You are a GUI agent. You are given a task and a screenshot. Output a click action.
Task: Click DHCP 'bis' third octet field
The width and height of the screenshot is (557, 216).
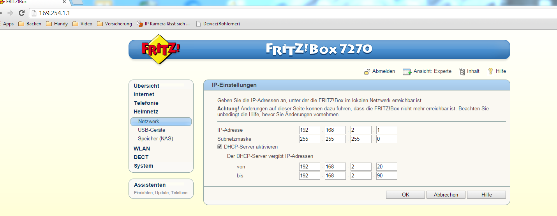(x=361, y=176)
